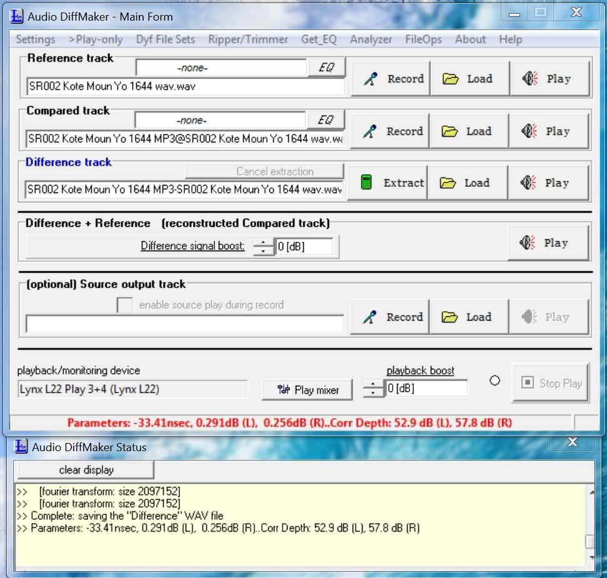The image size is (607, 578).
Task: Click the Reference track Play speaker icon
Action: click(x=530, y=79)
